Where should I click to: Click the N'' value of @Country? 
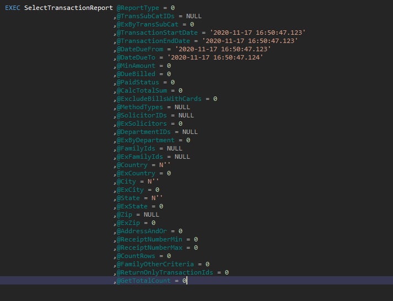(x=165, y=165)
